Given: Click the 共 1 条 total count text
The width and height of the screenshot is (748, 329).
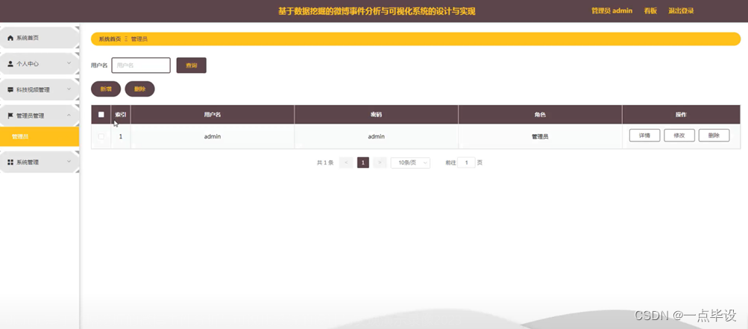Looking at the screenshot, I should click(x=325, y=163).
